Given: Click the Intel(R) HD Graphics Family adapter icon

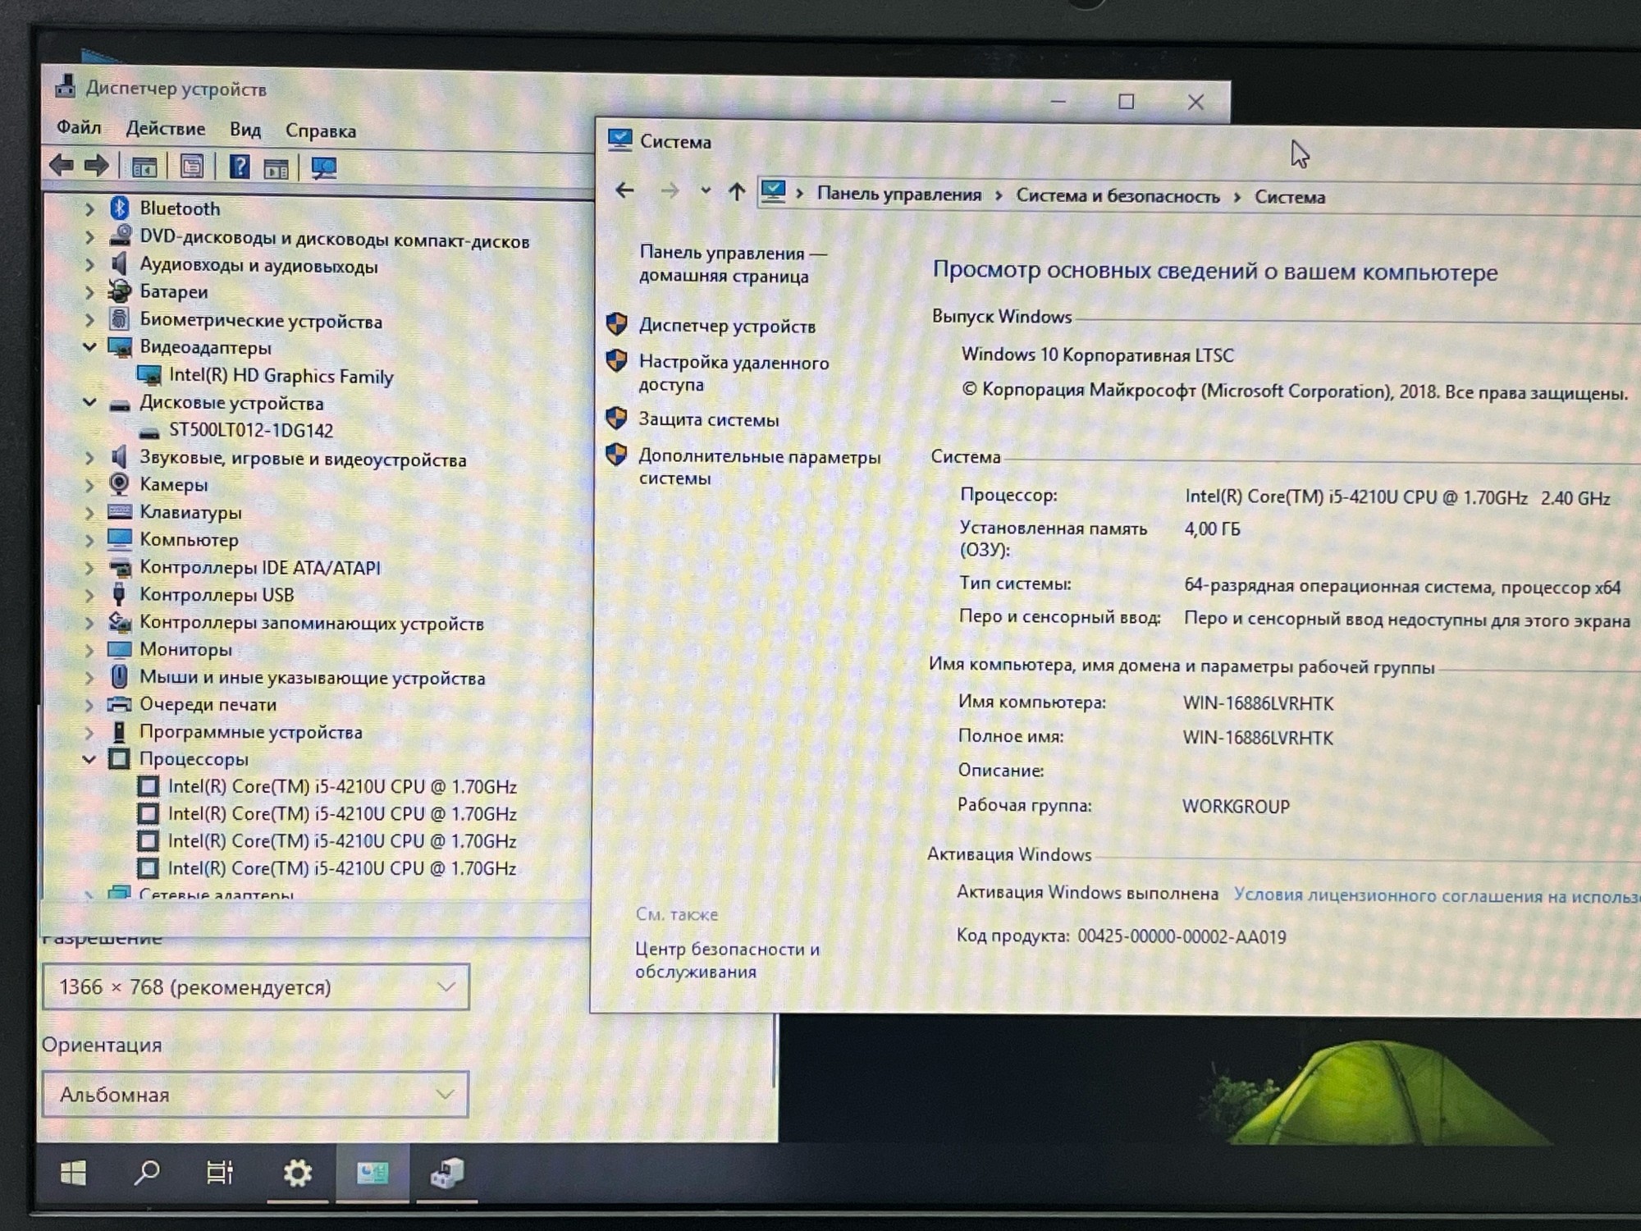Looking at the screenshot, I should (149, 375).
